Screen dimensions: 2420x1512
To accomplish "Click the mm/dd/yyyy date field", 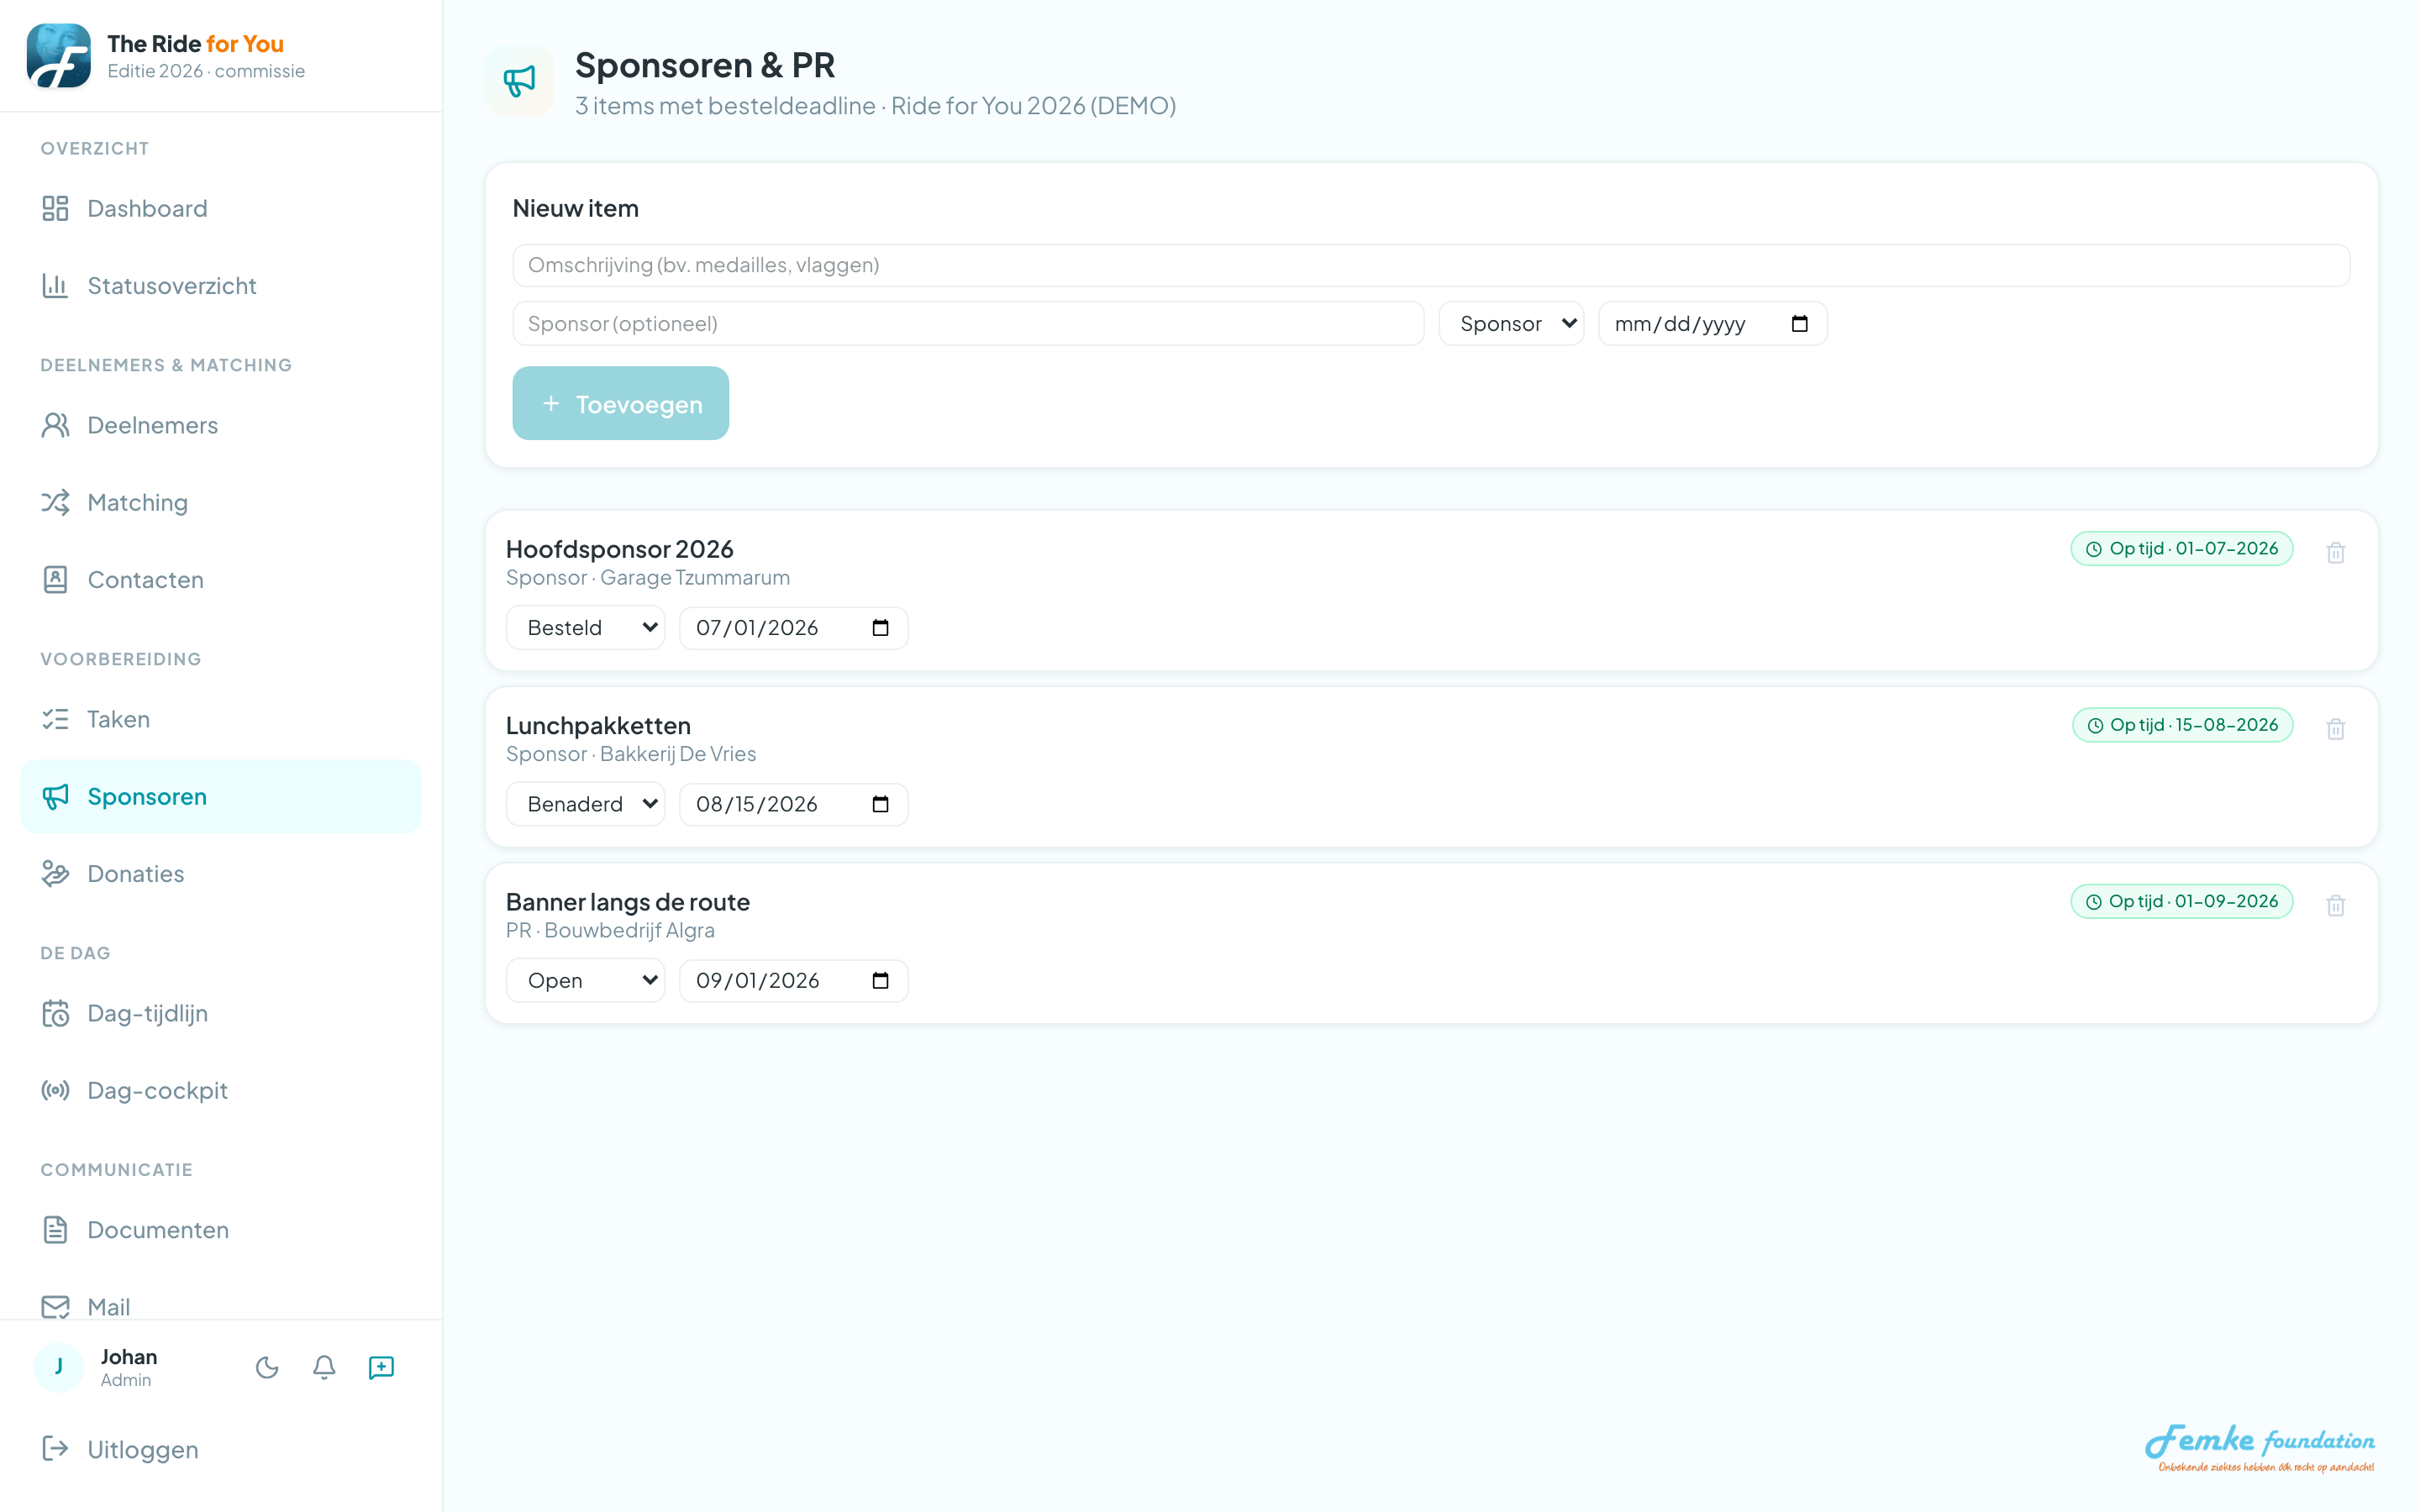I will pyautogui.click(x=1712, y=323).
